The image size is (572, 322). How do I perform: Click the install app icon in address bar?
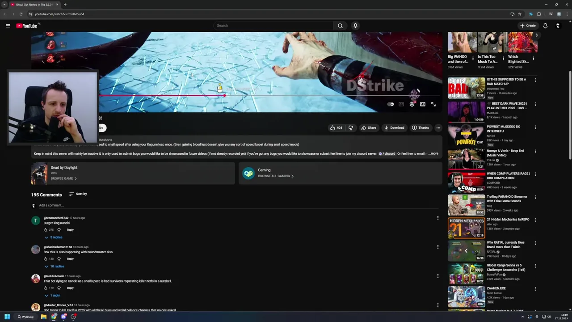pyautogui.click(x=512, y=14)
